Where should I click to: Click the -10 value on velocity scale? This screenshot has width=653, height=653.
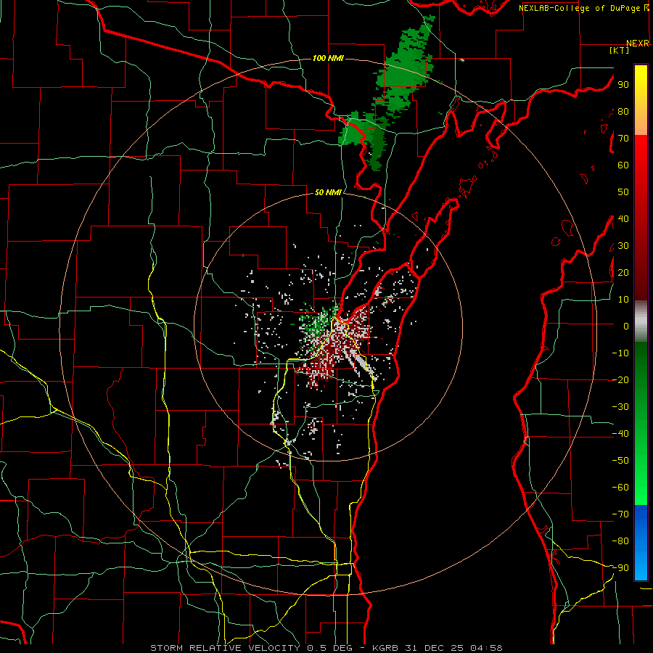620,353
